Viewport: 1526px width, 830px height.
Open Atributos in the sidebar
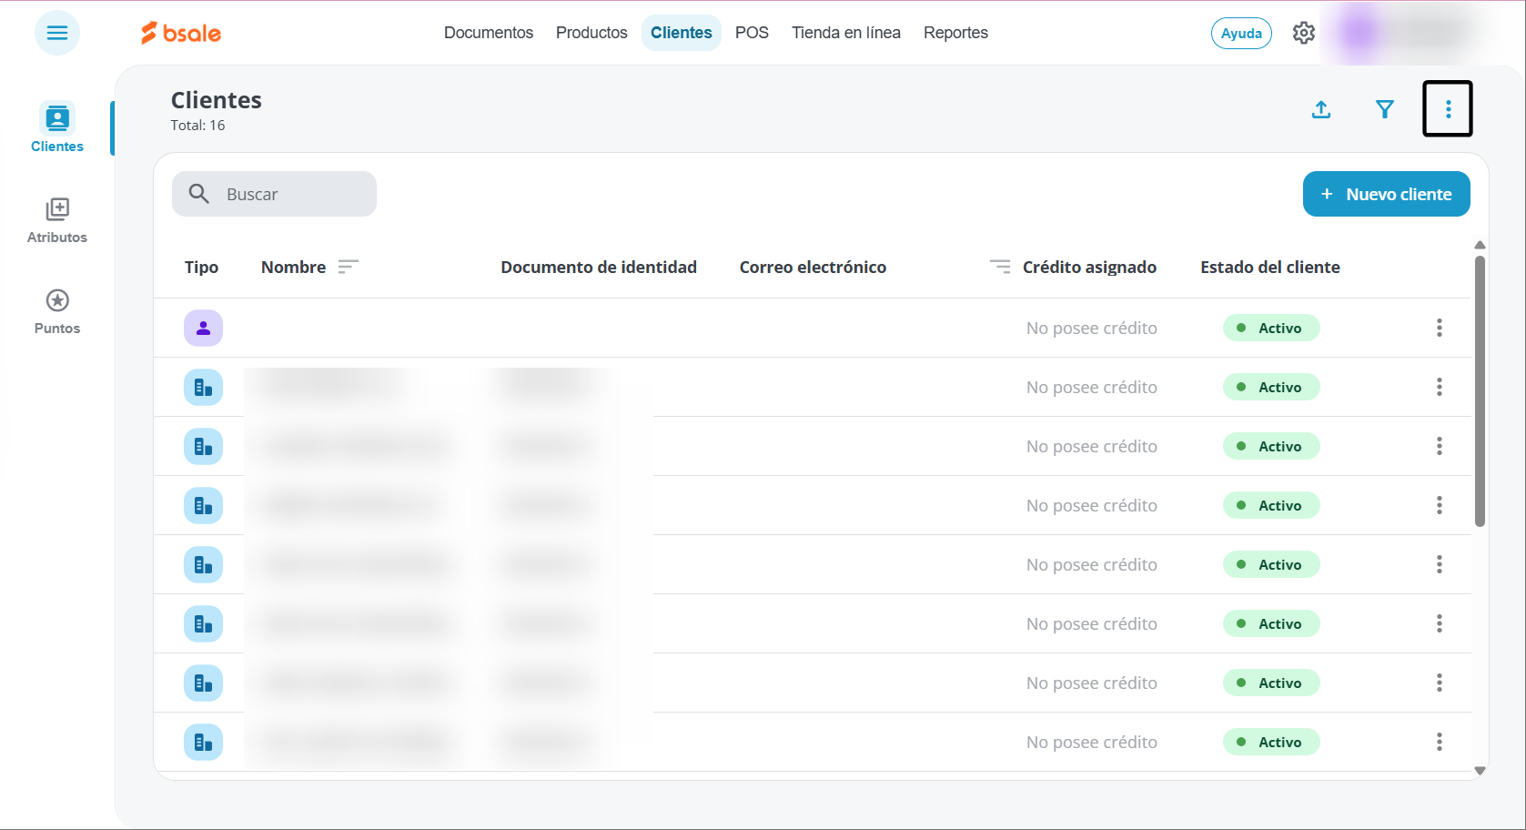57,221
